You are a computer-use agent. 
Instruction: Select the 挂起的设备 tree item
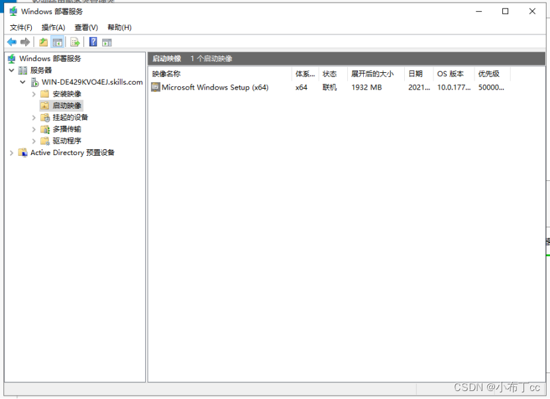pyautogui.click(x=70, y=117)
